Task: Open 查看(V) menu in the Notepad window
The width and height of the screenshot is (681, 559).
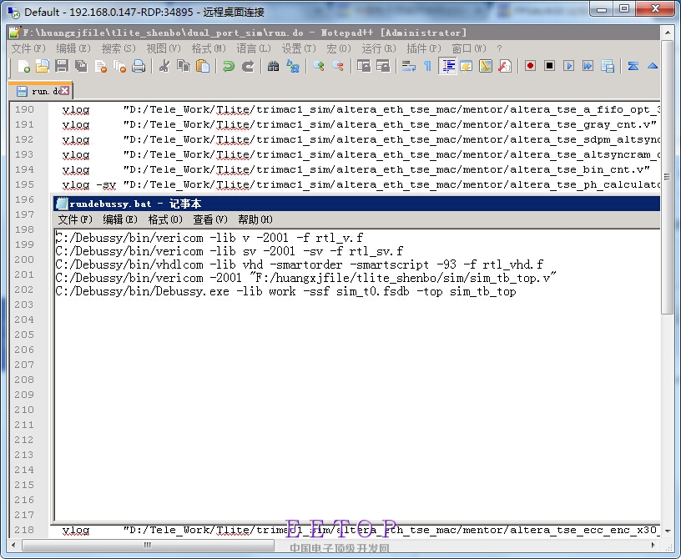Action: (209, 219)
